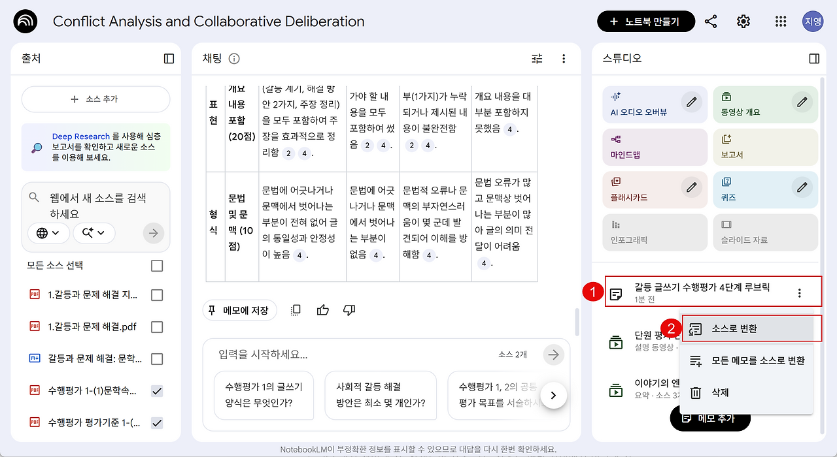Check the 갈등과 문제 해결: 문학... source
The height and width of the screenshot is (457, 837).
157,358
